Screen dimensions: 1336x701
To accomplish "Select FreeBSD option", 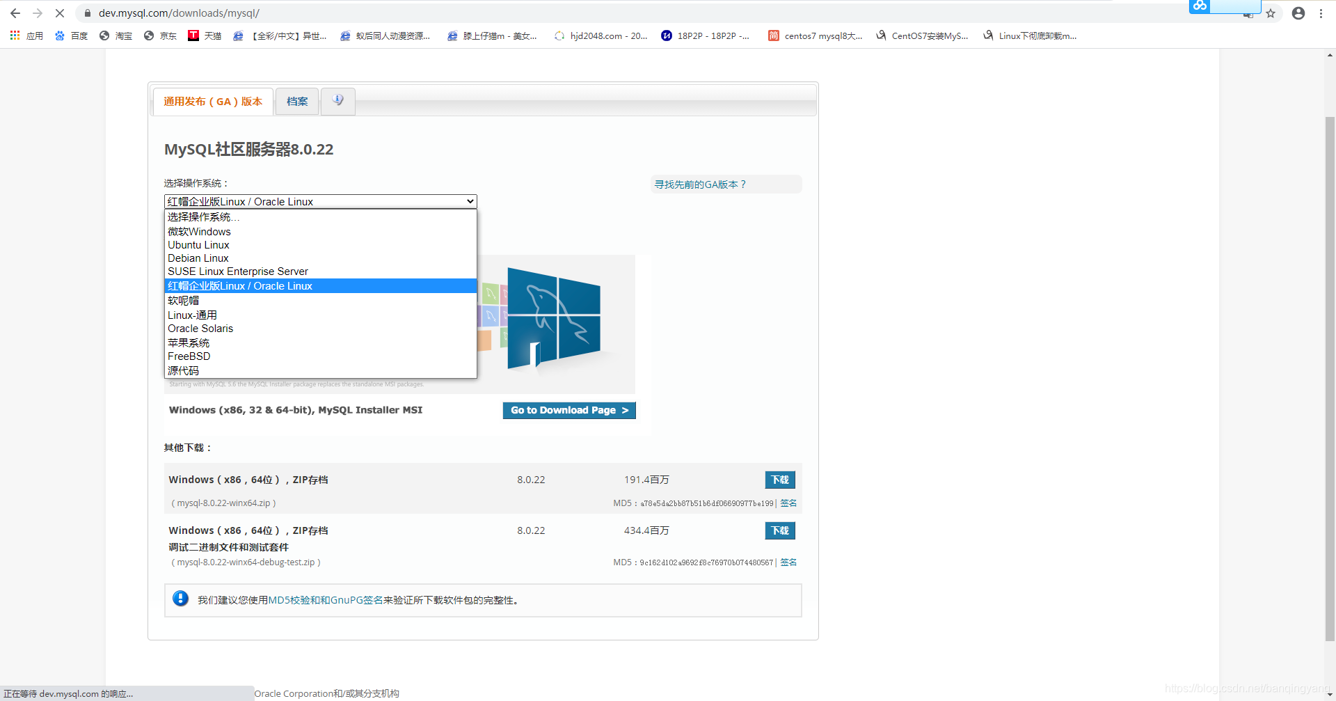I will click(321, 356).
